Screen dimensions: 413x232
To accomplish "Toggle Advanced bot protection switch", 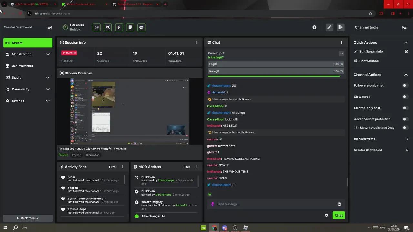I will click(x=405, y=119).
